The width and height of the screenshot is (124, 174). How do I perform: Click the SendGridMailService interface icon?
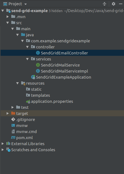click(38, 65)
